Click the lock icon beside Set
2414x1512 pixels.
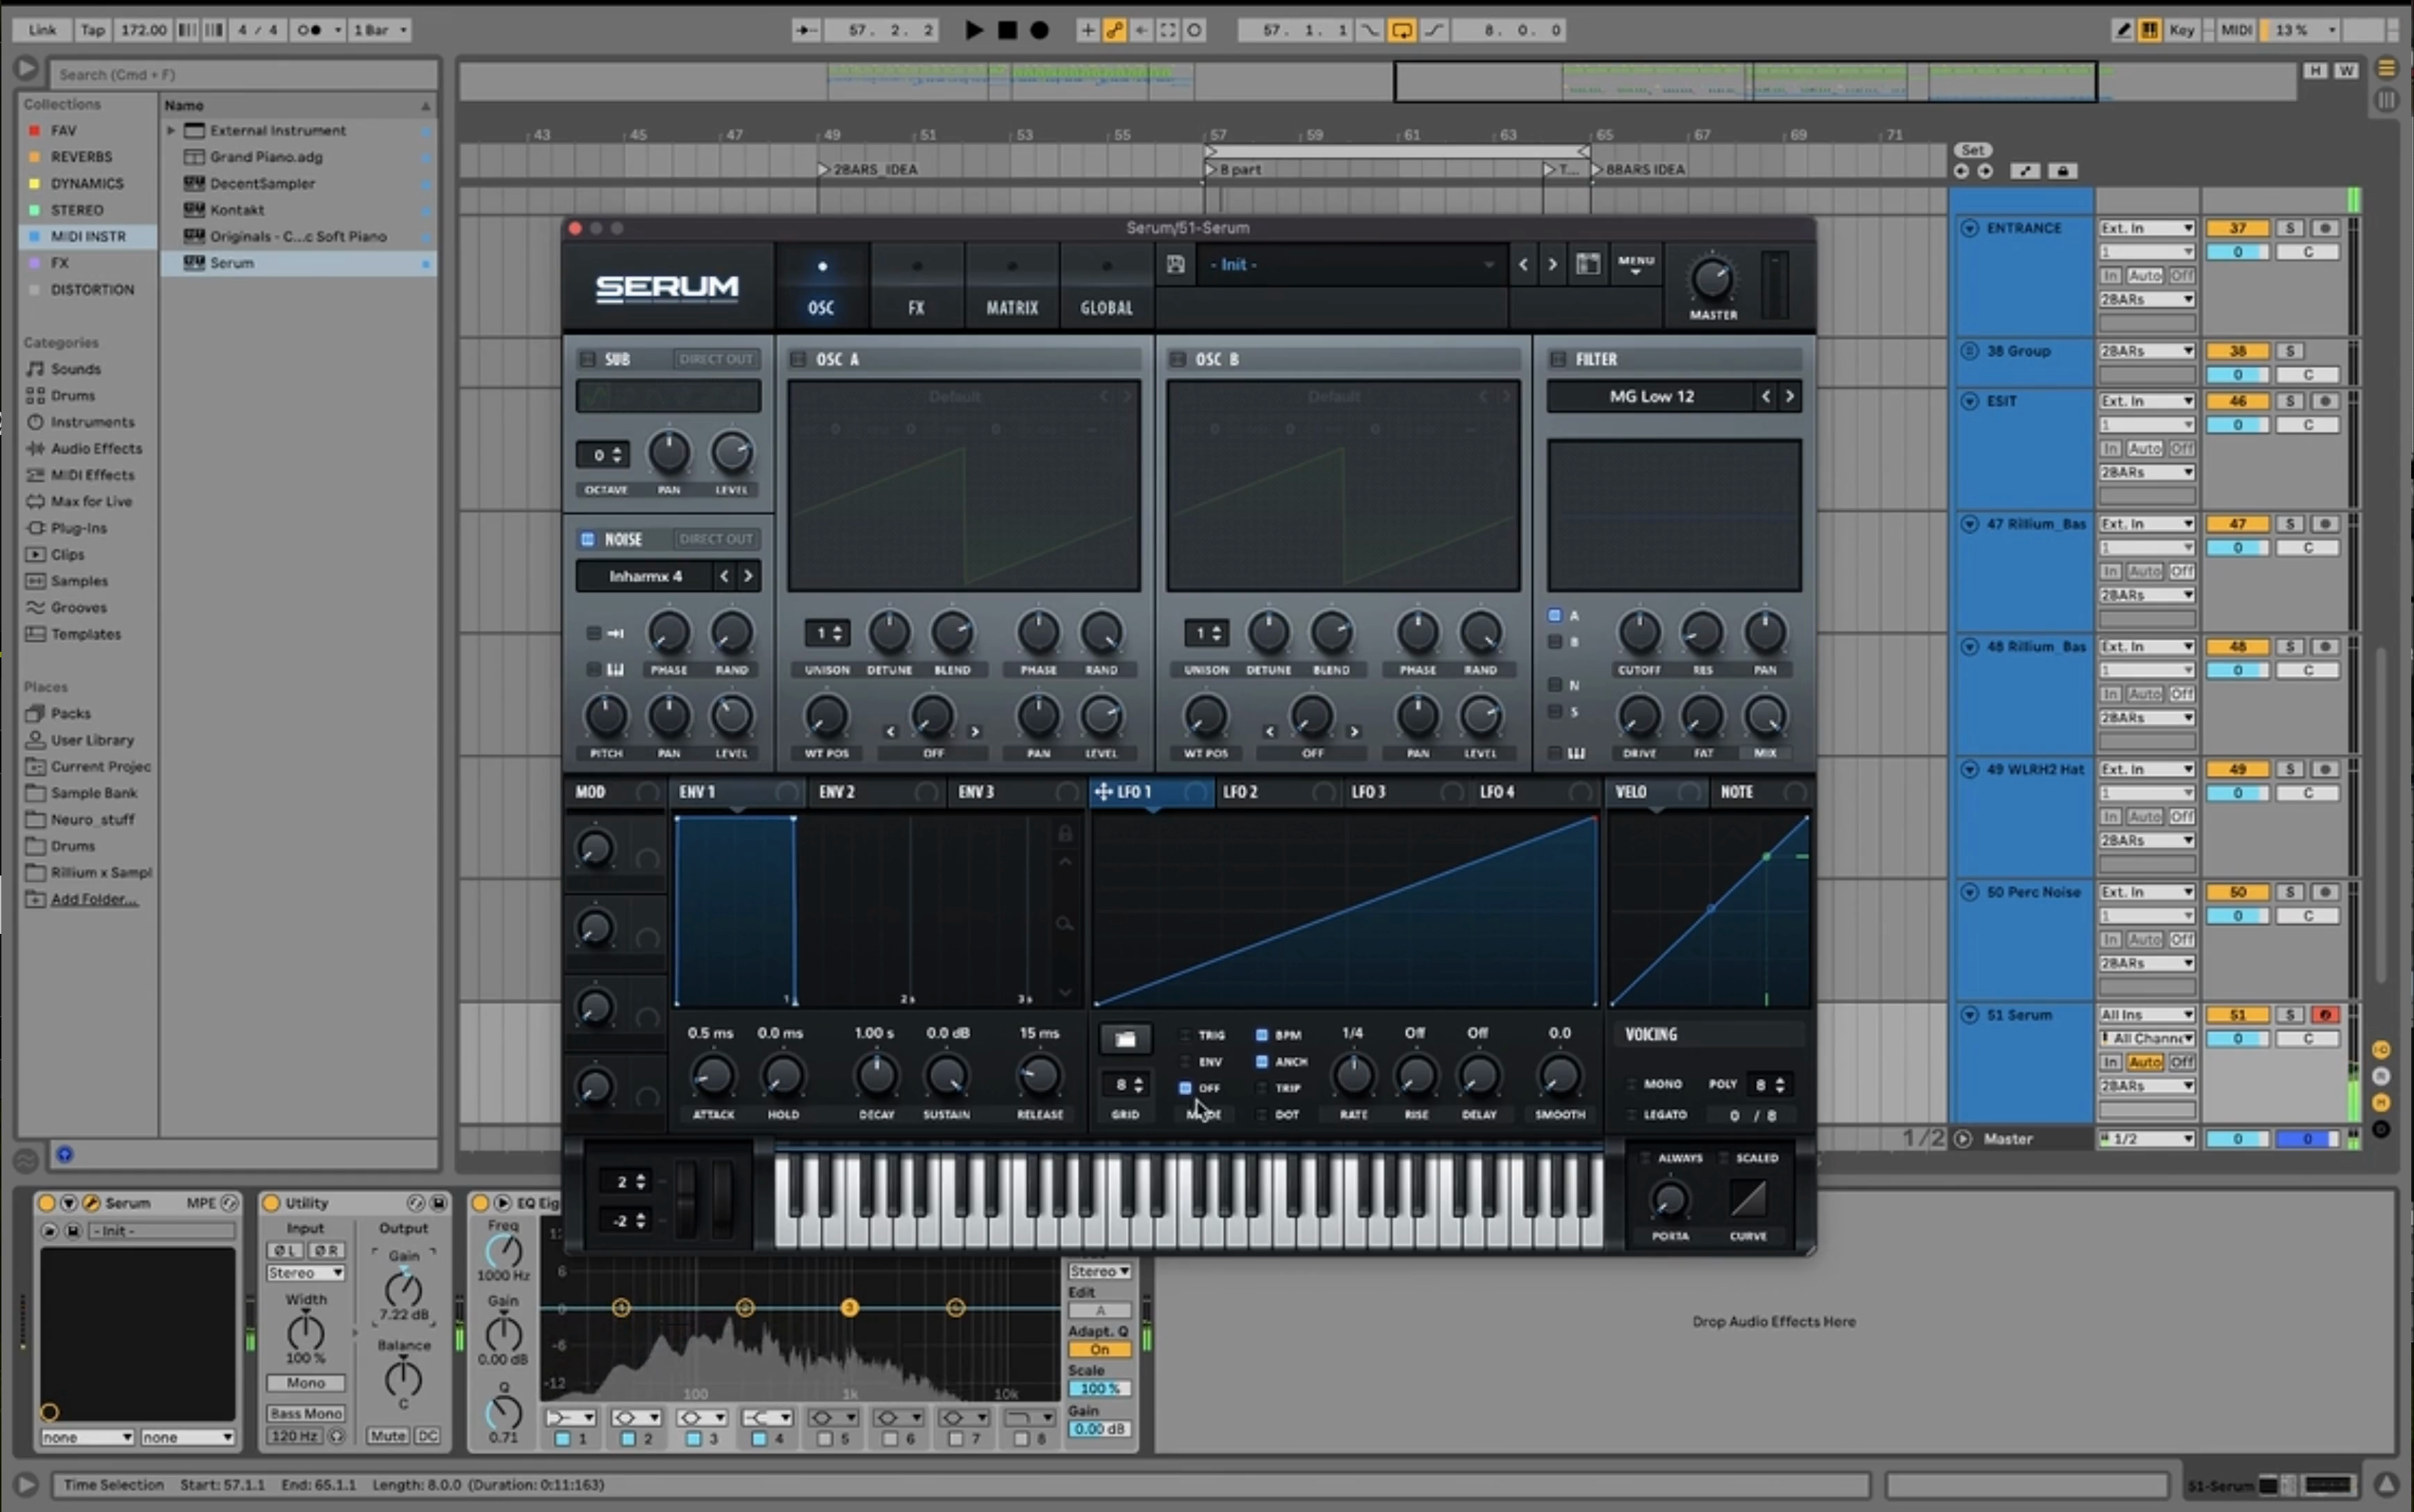tap(2062, 171)
